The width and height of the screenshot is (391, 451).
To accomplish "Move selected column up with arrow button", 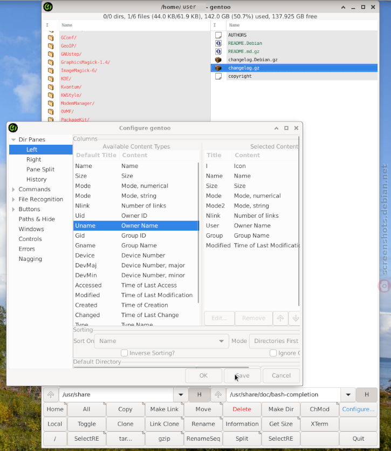I will click(x=280, y=318).
